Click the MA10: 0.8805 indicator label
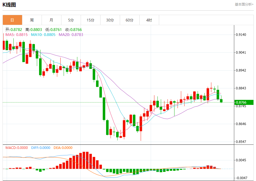The height and width of the screenshot is (181, 256). pyautogui.click(x=43, y=35)
